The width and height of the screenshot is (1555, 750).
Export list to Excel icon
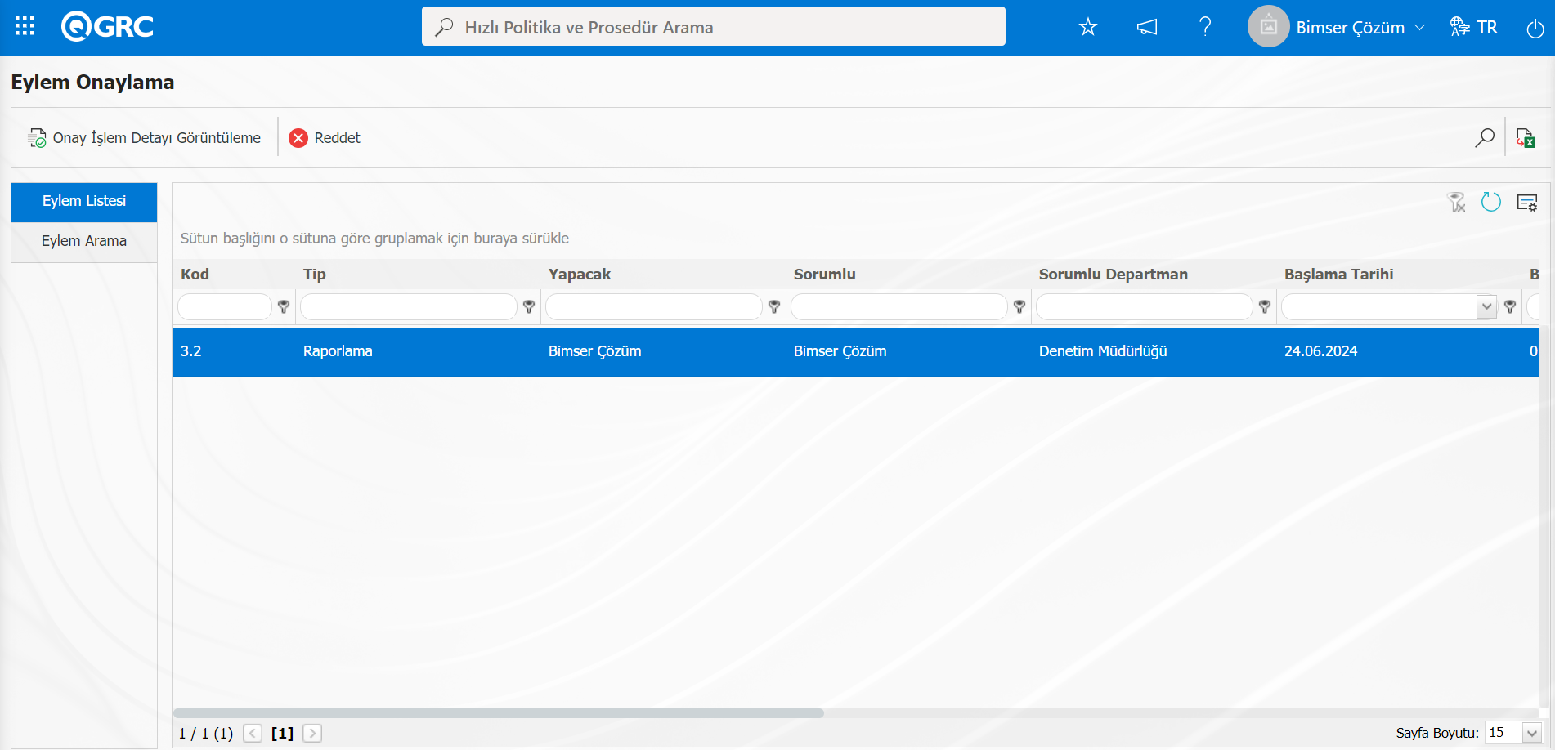(1526, 137)
